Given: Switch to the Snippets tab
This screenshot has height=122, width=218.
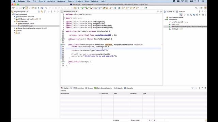Looking at the screenshot, I should 118,88.
